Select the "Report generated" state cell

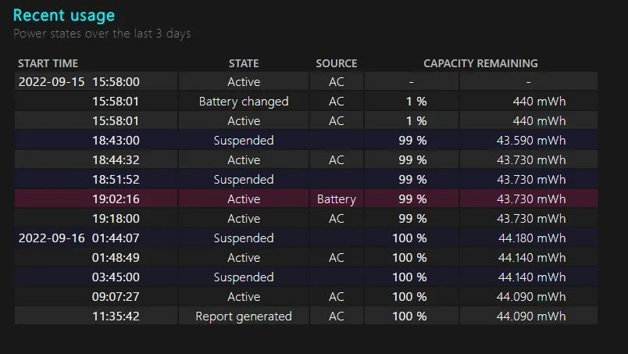coord(244,316)
